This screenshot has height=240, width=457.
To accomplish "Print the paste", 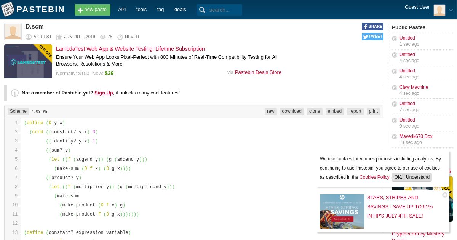I will coord(374,111).
